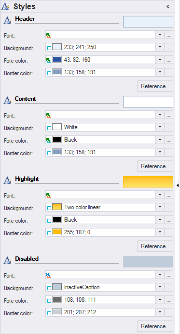Collapse the Styles panel with the header arrow
Screen dimensions: 180x334
click(x=168, y=7)
